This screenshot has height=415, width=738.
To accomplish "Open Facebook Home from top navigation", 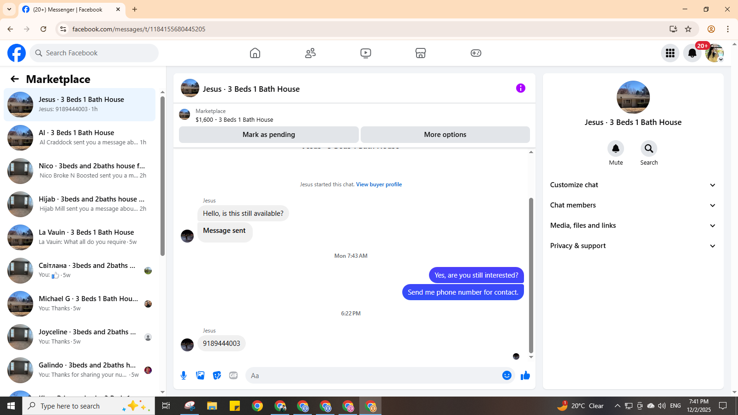I will click(255, 53).
